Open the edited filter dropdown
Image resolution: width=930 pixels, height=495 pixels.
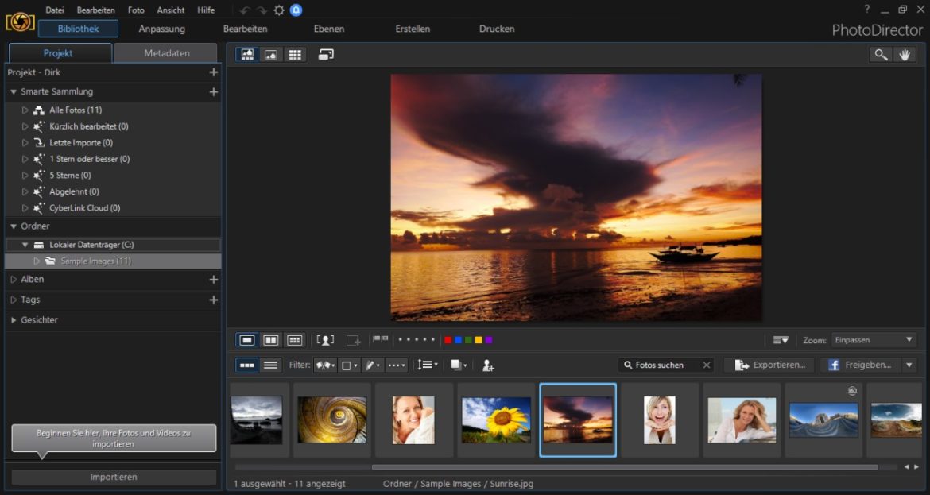[x=373, y=365]
